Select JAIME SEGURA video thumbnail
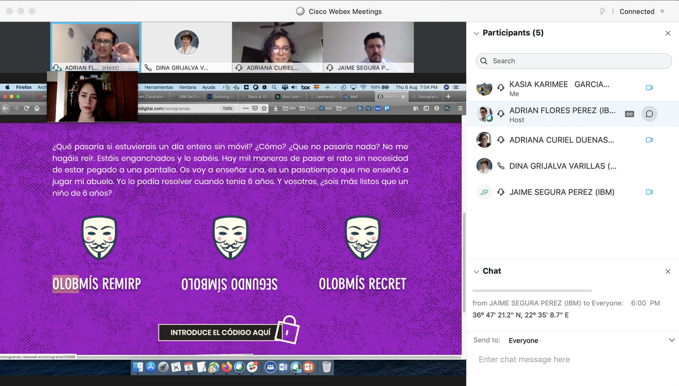 click(x=368, y=47)
